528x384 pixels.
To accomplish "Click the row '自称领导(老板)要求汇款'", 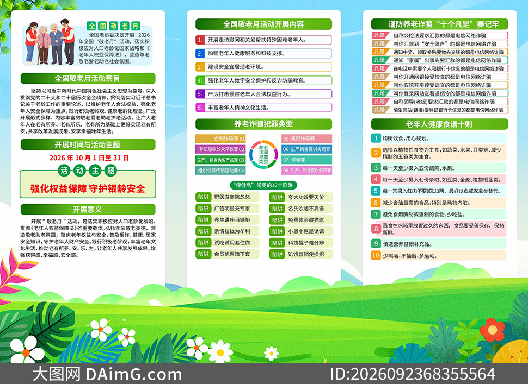I will coord(440,102).
